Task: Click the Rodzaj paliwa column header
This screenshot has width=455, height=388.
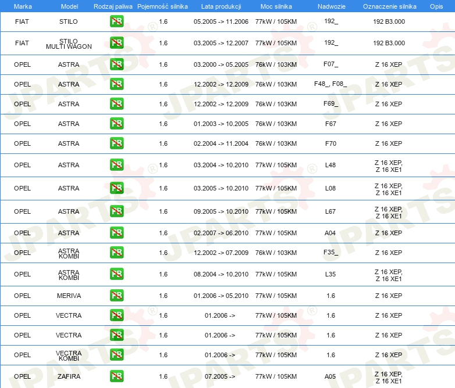Action: tap(113, 6)
